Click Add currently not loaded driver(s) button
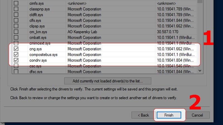Screen dimensions: 223x125 pyautogui.click(x=108, y=81)
